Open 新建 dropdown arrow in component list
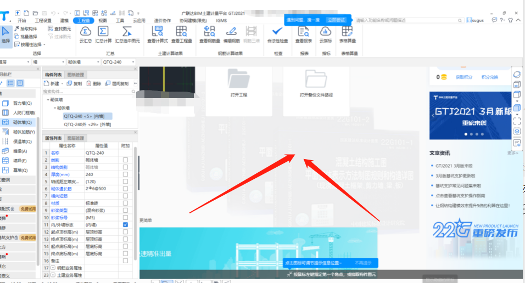Image resolution: width=525 pixels, height=283 pixels. [x=62, y=83]
